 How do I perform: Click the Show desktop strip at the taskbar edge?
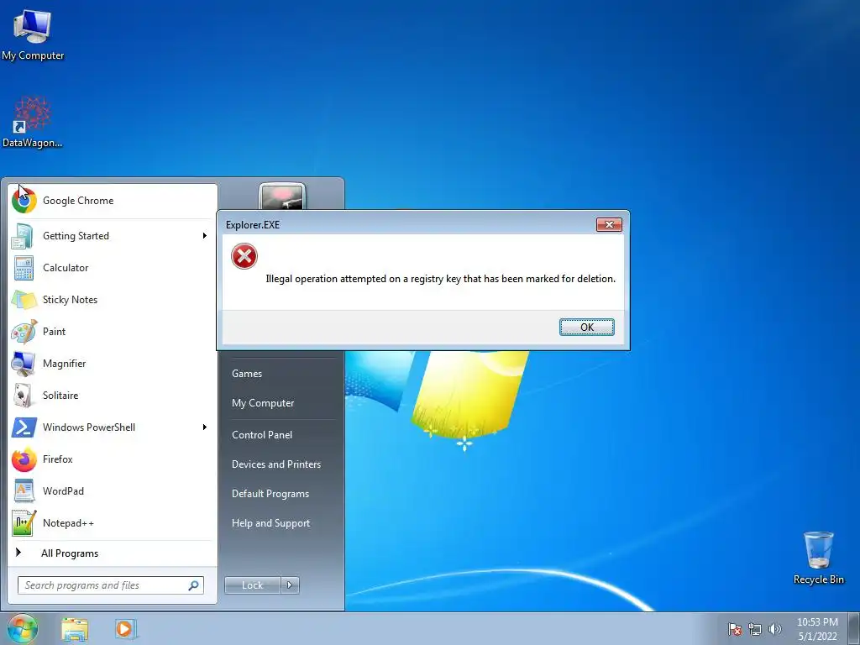pyautogui.click(x=854, y=629)
